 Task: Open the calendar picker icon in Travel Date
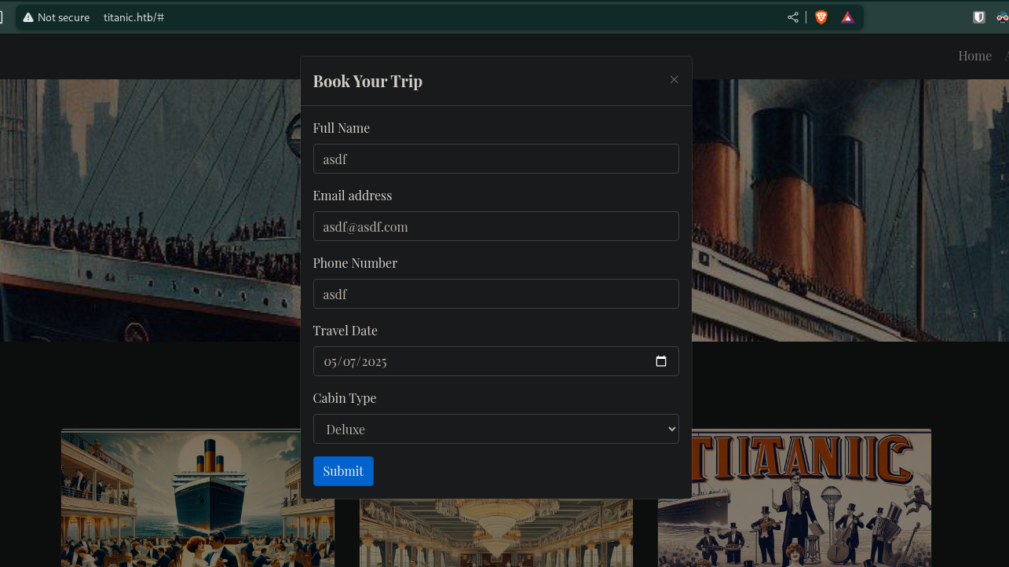(x=661, y=361)
